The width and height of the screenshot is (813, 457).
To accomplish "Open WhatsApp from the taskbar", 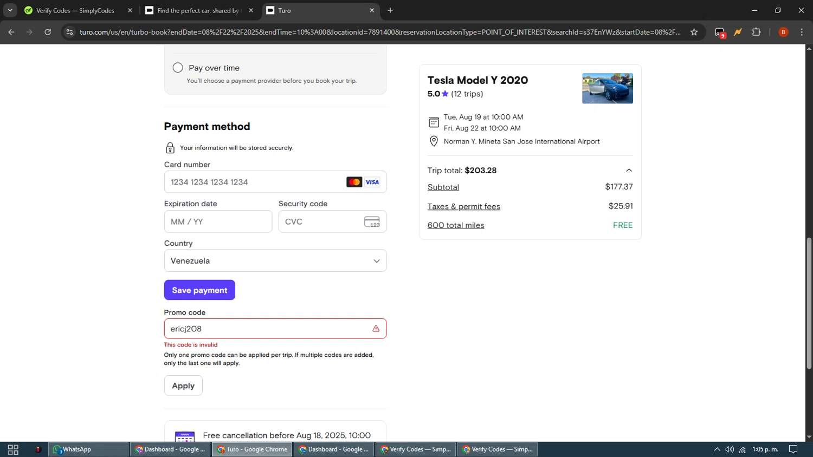I will coord(88,449).
